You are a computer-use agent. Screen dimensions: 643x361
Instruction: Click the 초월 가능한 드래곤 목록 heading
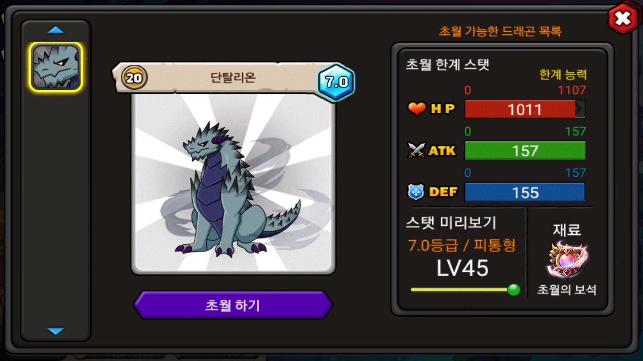[500, 31]
